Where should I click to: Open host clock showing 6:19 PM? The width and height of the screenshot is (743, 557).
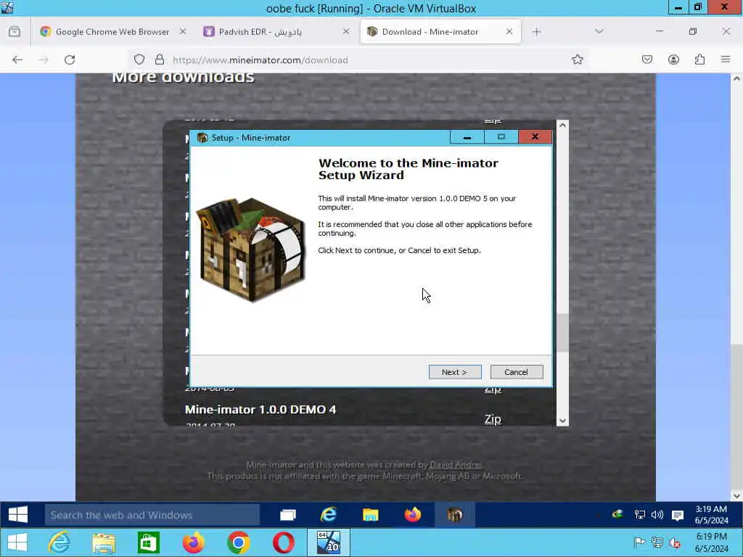[711, 542]
